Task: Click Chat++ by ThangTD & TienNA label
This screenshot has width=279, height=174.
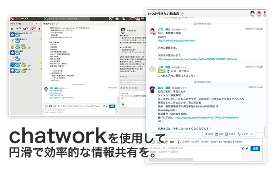Action: tap(226, 142)
